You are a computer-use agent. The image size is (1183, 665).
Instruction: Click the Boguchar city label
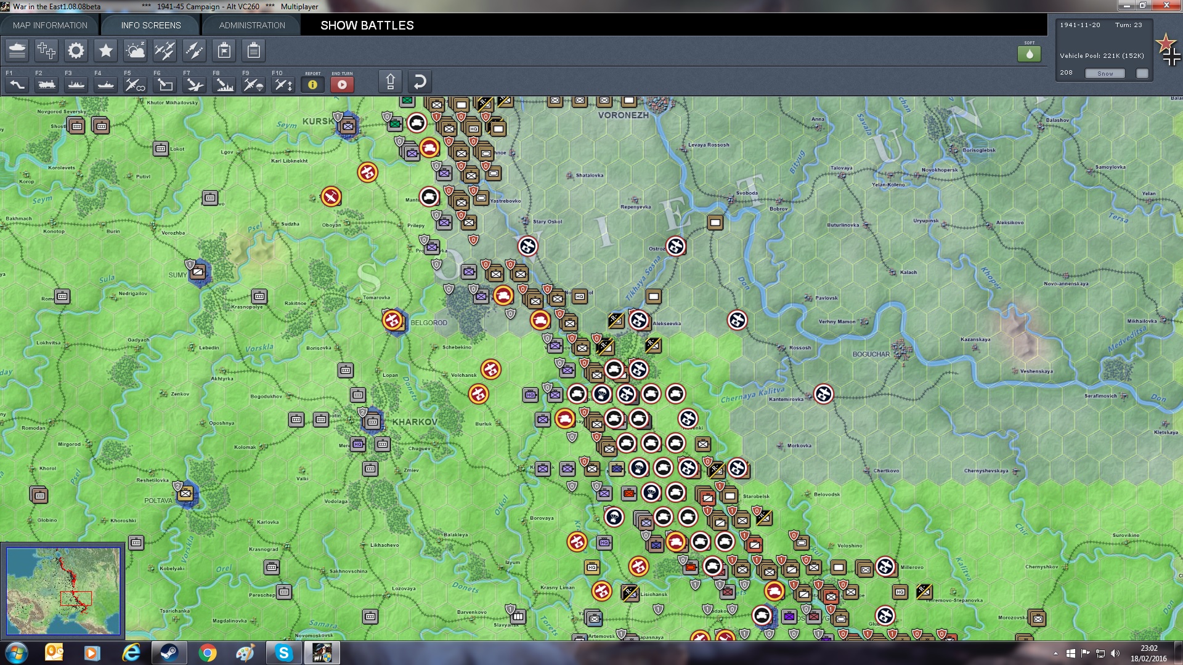tap(871, 354)
